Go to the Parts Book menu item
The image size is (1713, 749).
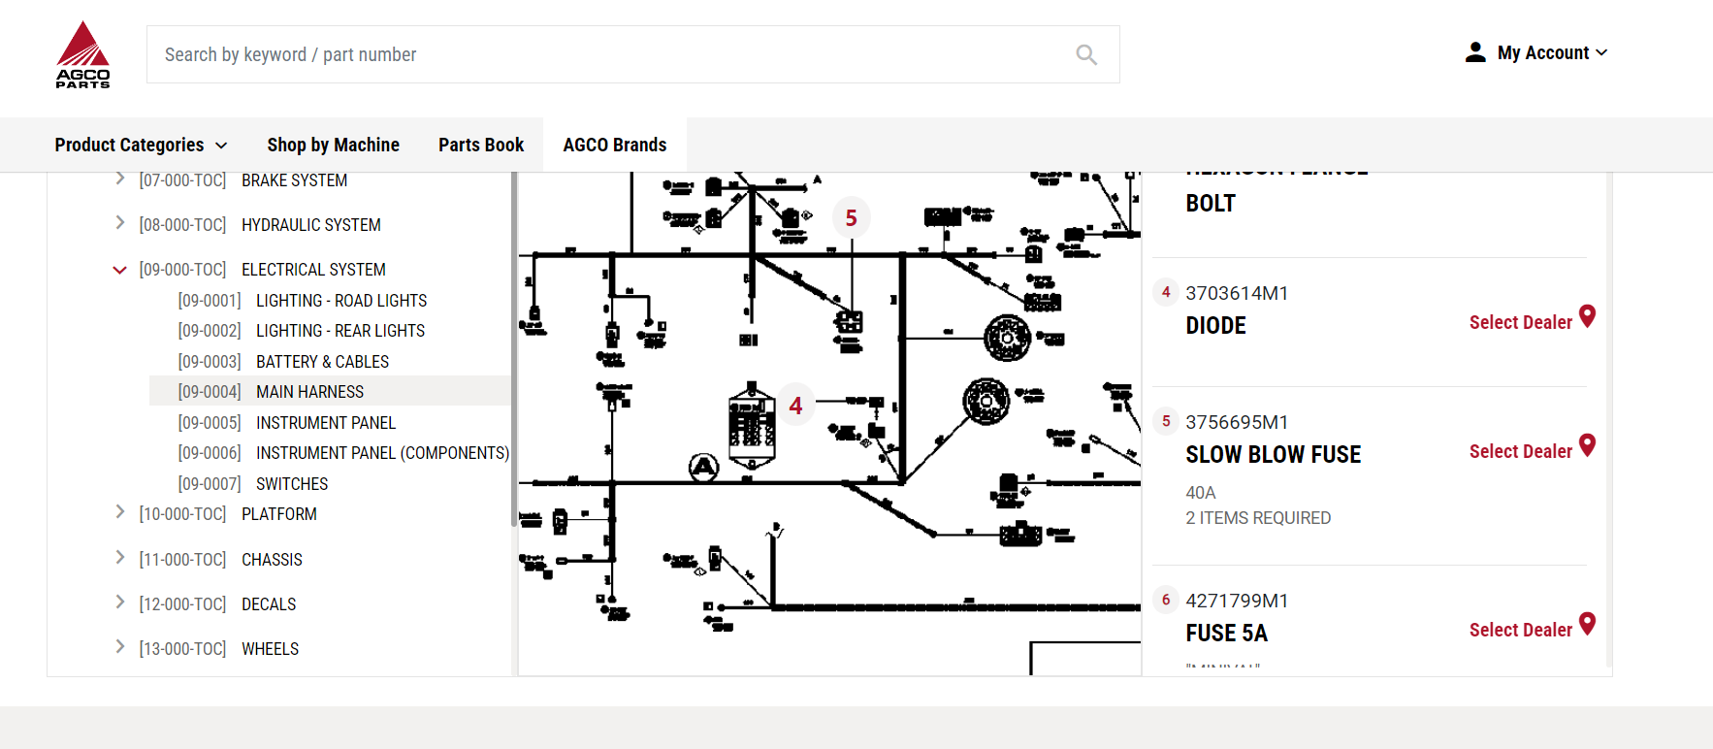pyautogui.click(x=480, y=145)
